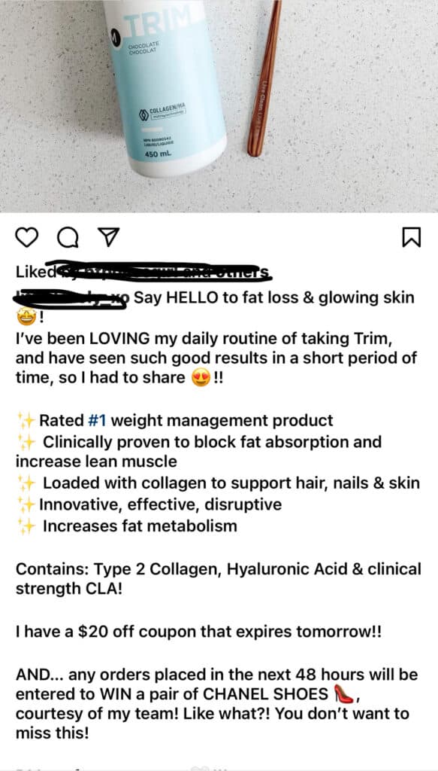Screen dimensions: 438x771
Task: Tap the red high heel emoji
Action: click(344, 693)
